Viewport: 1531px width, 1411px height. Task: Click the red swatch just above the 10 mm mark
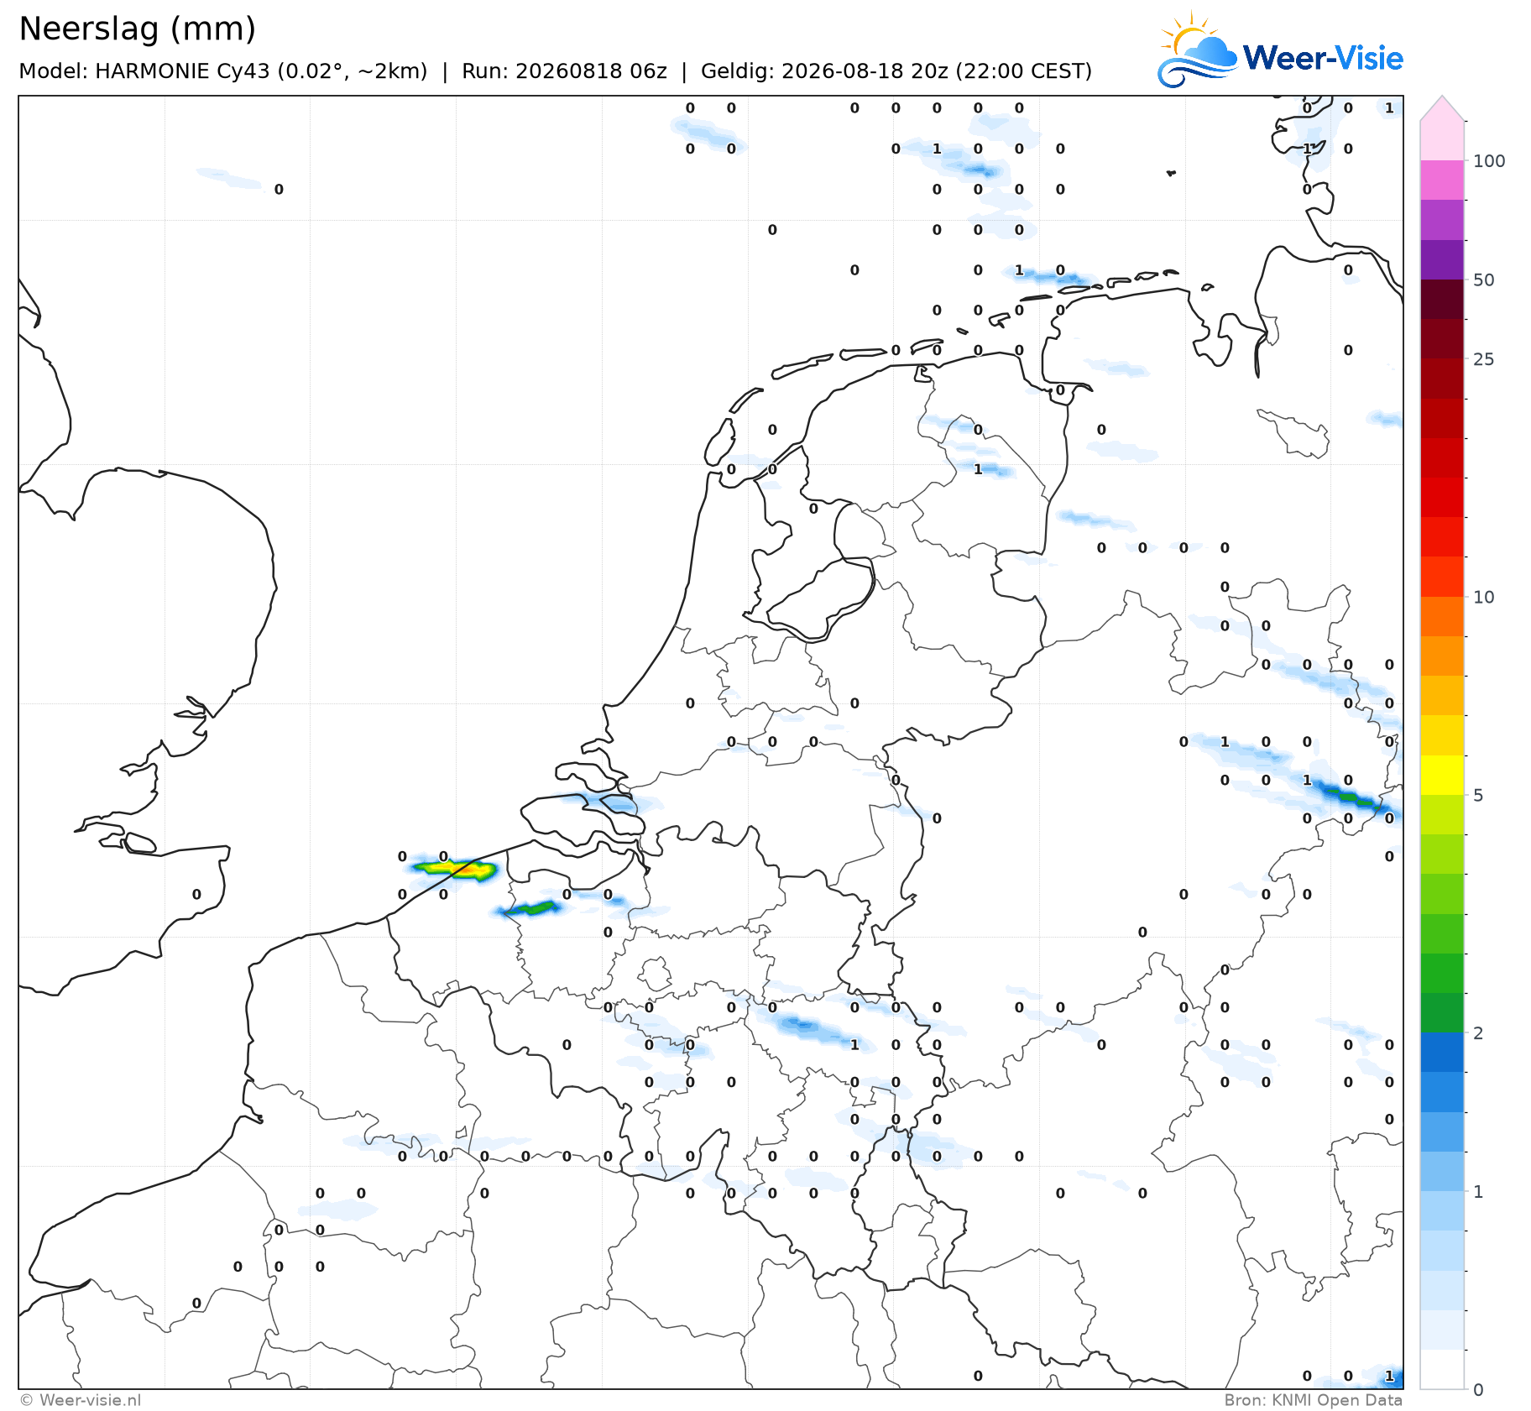(1442, 577)
